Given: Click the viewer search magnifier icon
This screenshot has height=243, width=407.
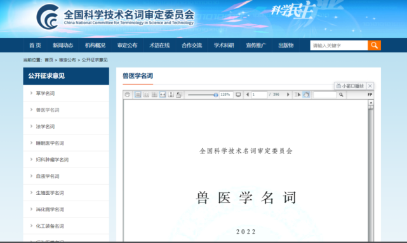Looking at the screenshot, I should (341, 95).
